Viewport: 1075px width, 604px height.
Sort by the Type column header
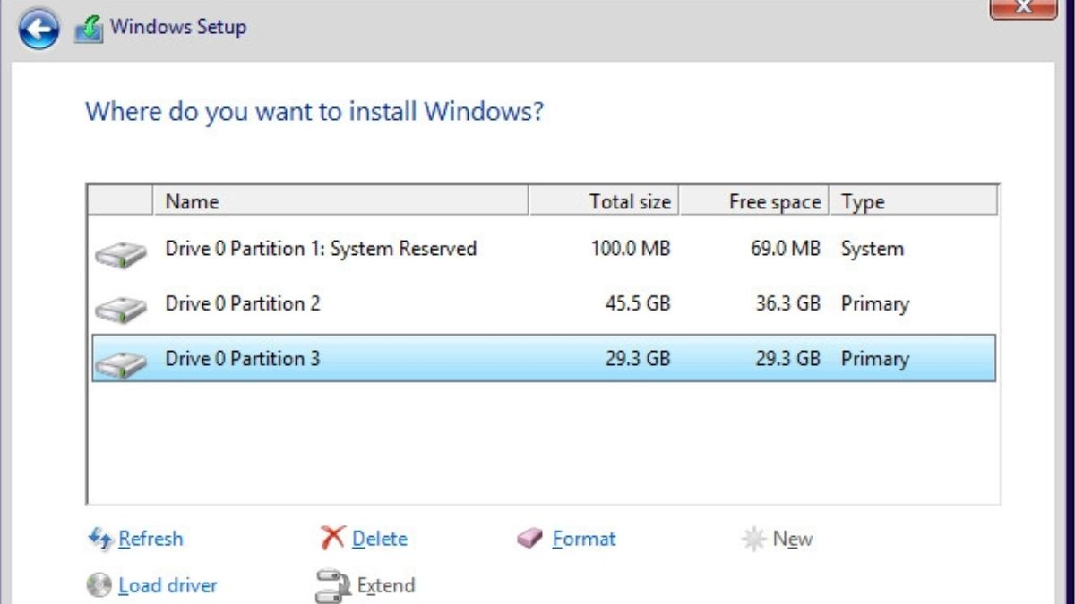914,201
